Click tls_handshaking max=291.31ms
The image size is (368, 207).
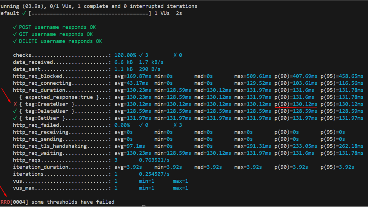coord(252,146)
